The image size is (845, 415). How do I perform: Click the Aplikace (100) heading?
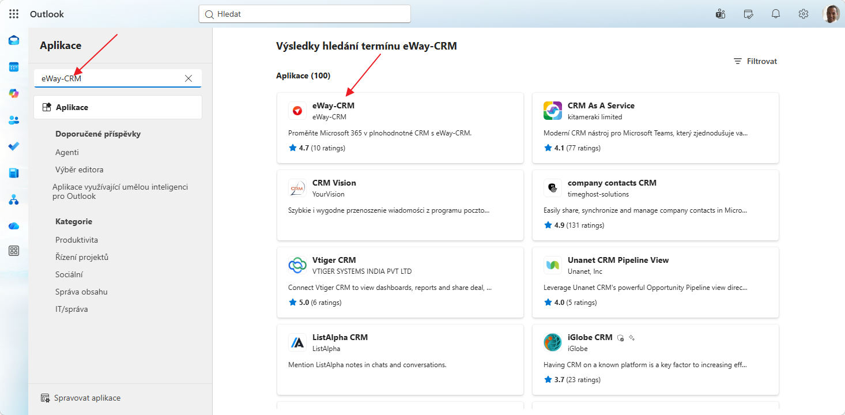(x=303, y=76)
